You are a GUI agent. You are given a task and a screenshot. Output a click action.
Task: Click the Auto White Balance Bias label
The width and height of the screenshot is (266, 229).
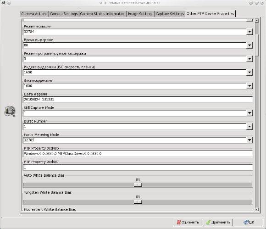pyautogui.click(x=44, y=175)
